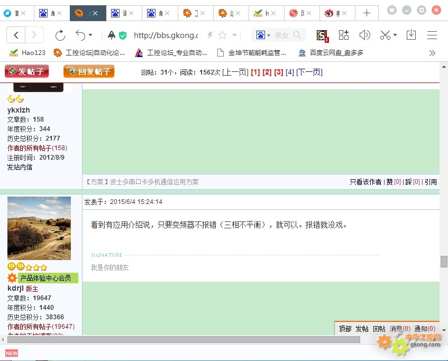This screenshot has height=361, width=448.
Task: Expand the screenshot tool dropdown arrow
Action: pos(395,35)
